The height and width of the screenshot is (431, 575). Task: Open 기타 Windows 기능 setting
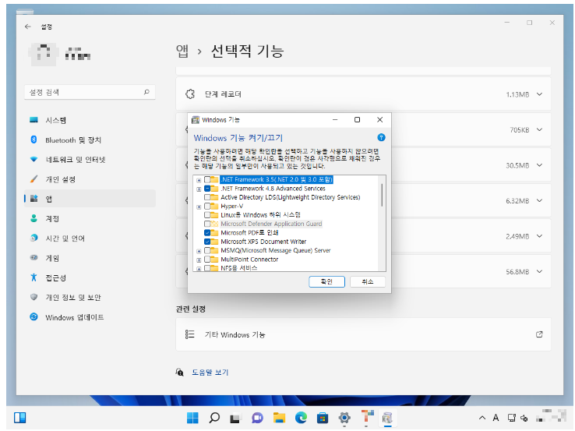click(363, 334)
